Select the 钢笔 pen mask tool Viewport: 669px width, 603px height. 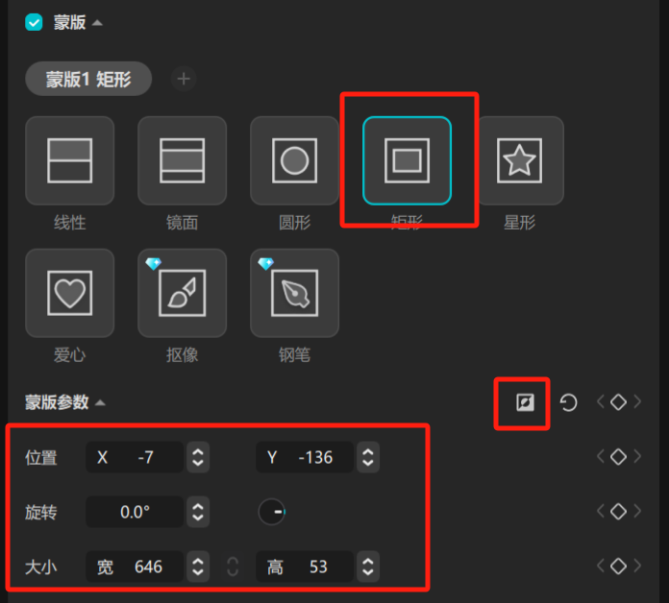(294, 293)
